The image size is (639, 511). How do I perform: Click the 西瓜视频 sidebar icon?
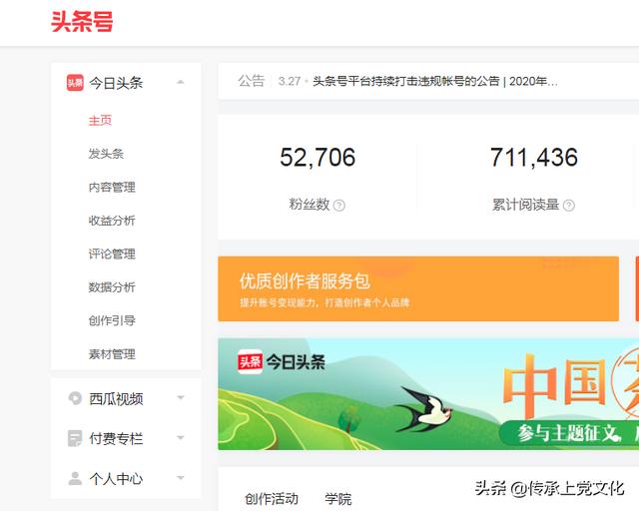(x=75, y=398)
